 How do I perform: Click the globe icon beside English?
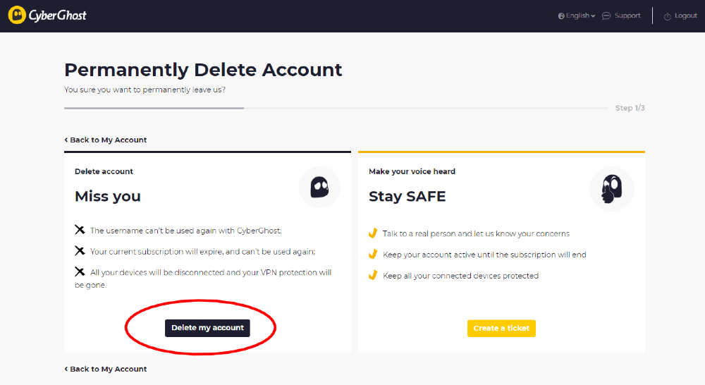[x=561, y=16]
